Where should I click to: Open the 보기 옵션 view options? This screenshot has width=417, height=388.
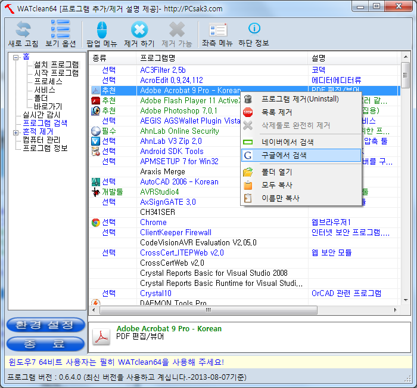[60, 29]
